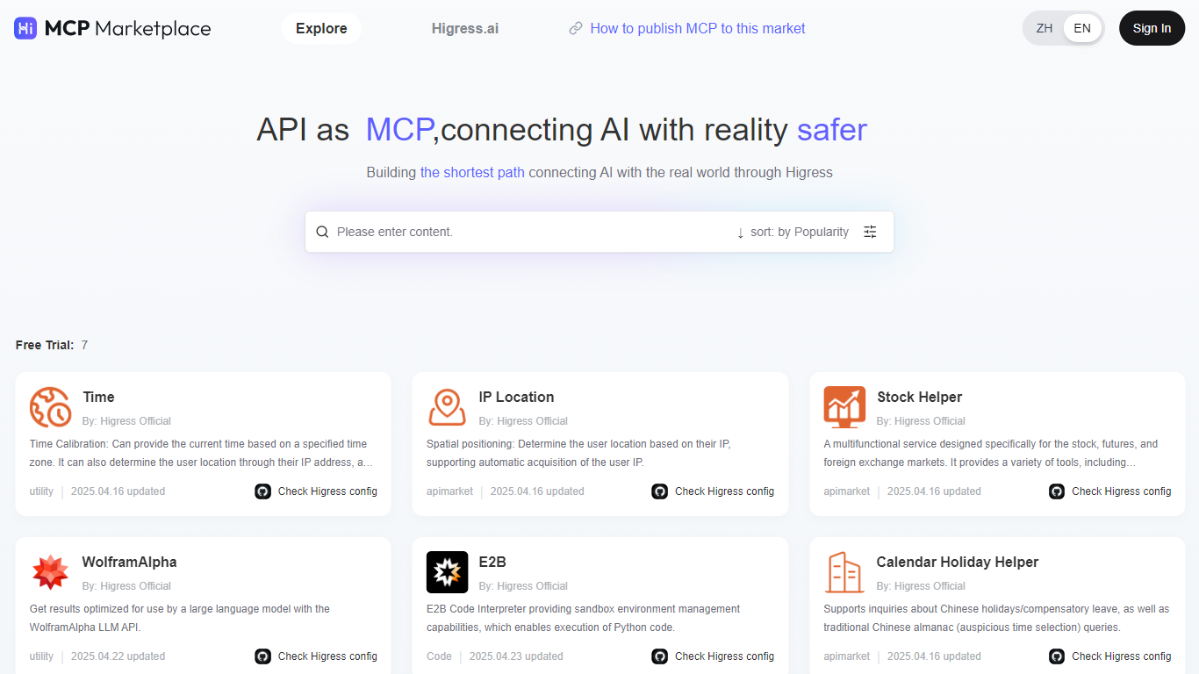1199x674 pixels.
Task: Click the Sign In button
Action: click(1152, 28)
